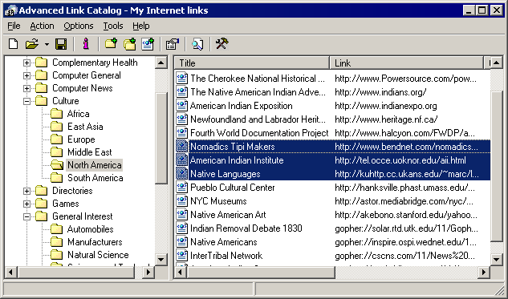Image resolution: width=508 pixels, height=299 pixels.
Task: Click the application icon in title bar
Action: (x=10, y=10)
